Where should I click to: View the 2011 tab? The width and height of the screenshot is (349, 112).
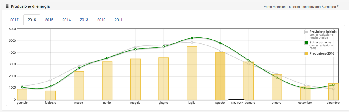click(119, 20)
